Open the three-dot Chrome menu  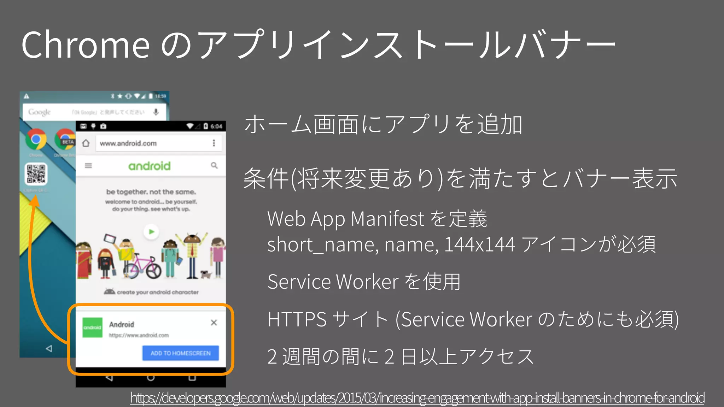pyautogui.click(x=214, y=143)
